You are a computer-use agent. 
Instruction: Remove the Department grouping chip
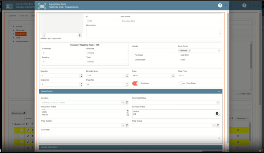coord(25,113)
